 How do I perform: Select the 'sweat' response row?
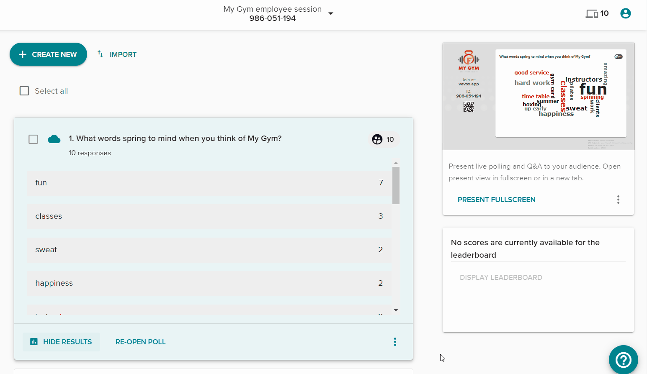tap(209, 250)
